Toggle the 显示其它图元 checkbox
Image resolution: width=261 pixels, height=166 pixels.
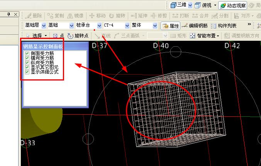pyautogui.click(x=27, y=67)
